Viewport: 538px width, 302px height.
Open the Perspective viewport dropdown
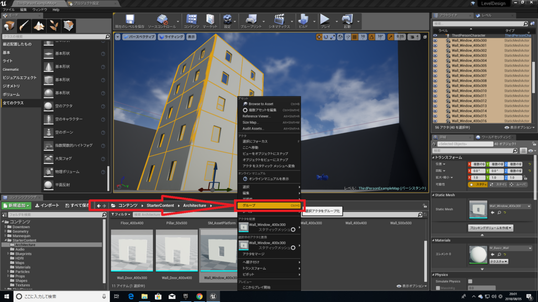pos(139,37)
